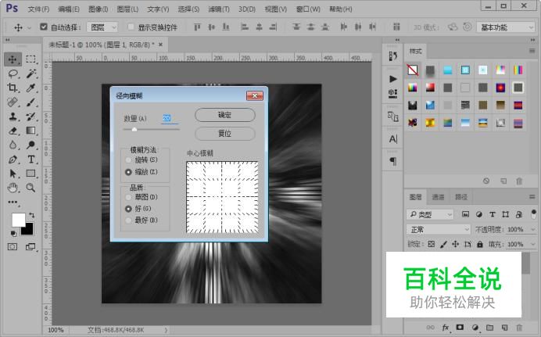The height and width of the screenshot is (337, 541).
Task: Open the 填充 fill dropdown
Action: click(x=532, y=244)
